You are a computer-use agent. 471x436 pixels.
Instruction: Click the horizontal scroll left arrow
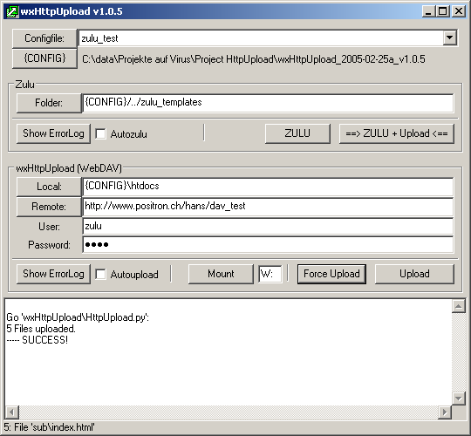(x=12, y=412)
